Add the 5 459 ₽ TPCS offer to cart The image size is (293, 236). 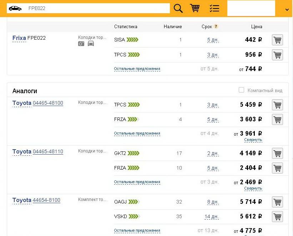coord(277,105)
